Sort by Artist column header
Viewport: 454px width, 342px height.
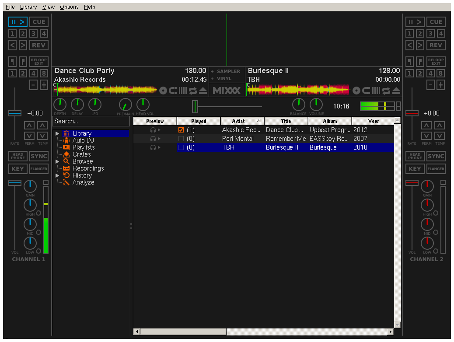tap(242, 121)
